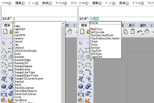154x103 pixels.
Task: Select the arrow pointer tool in left sidebar
Action: pyautogui.click(x=4, y=42)
